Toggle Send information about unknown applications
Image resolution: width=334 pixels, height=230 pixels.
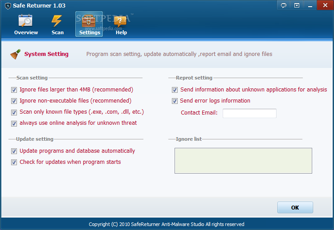(175, 90)
